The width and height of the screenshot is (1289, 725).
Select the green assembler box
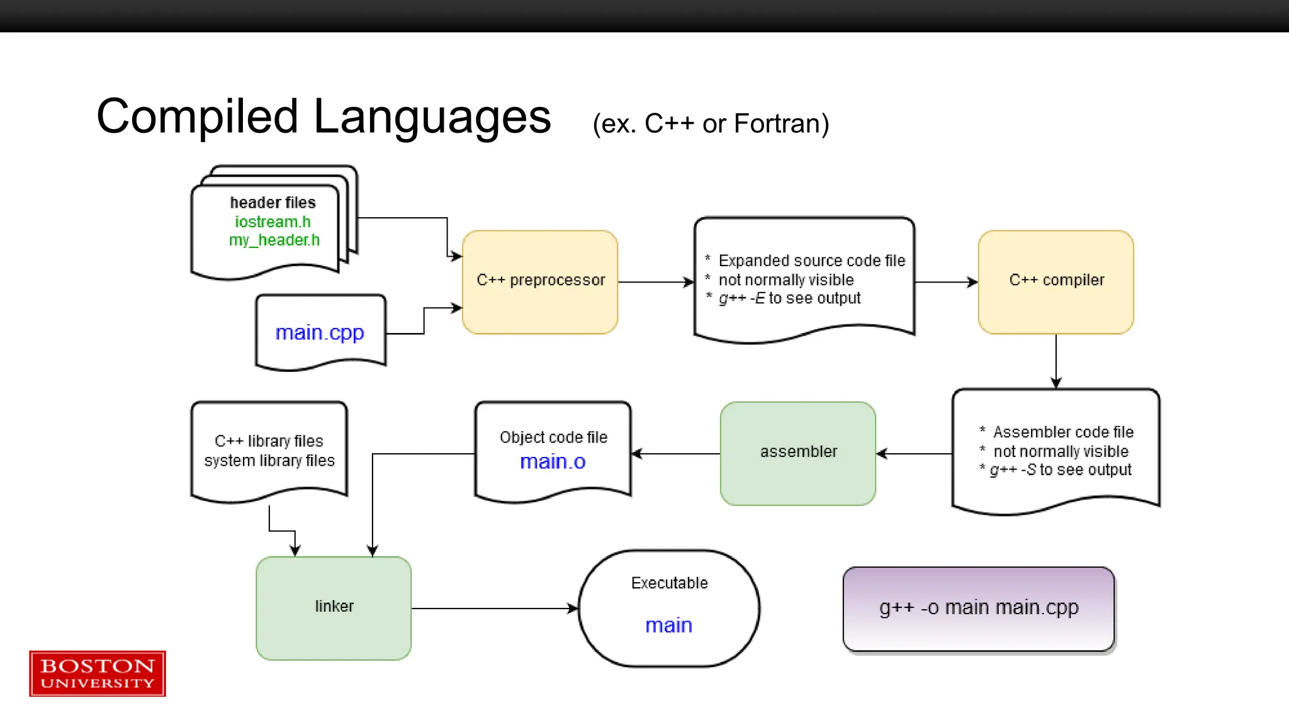point(797,452)
